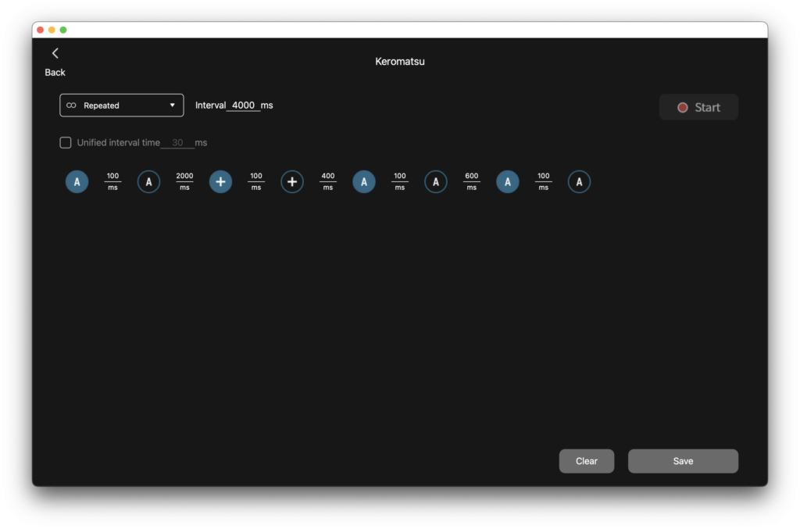Click the first filled A key icon
This screenshot has height=529, width=800.
tap(77, 182)
